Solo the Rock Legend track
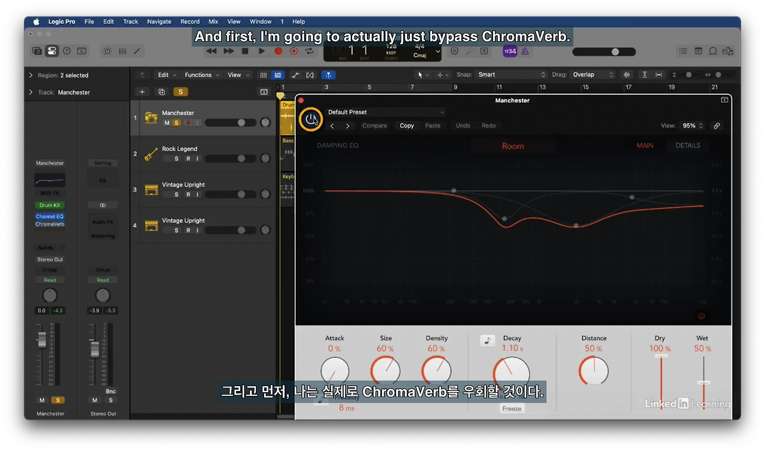Screen dimensions: 765x452 click(x=176, y=158)
